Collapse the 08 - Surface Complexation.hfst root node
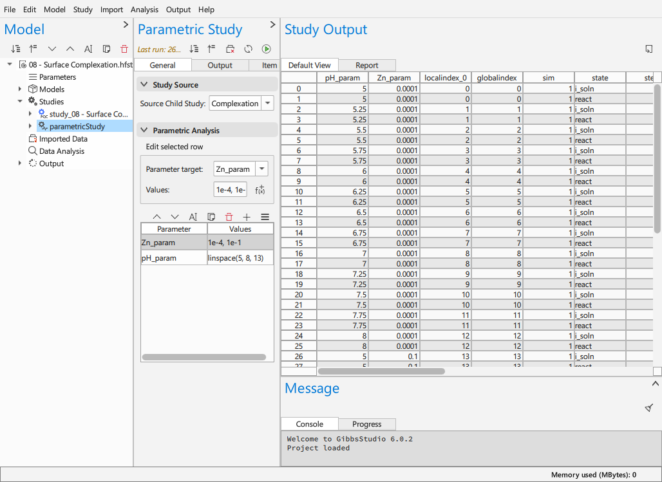Viewport: 662px width, 482px height. 10,64
